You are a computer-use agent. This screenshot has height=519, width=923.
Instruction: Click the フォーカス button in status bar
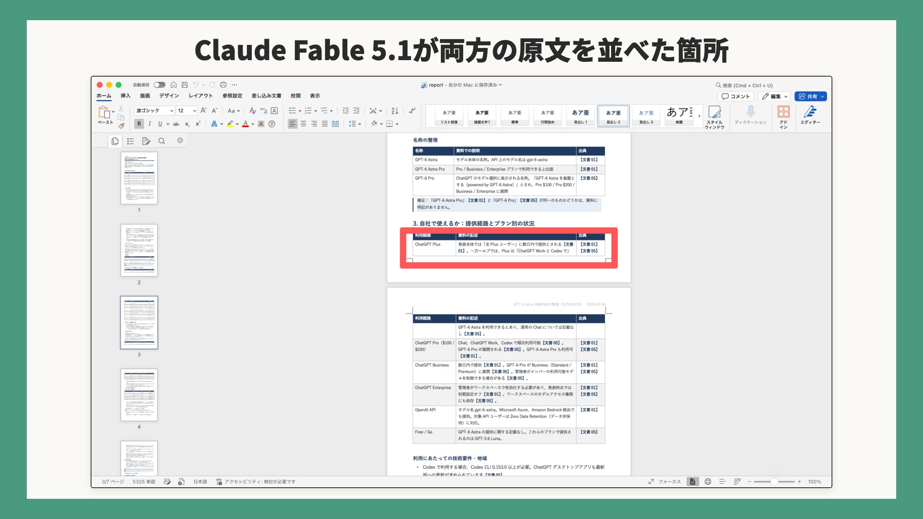tap(665, 482)
